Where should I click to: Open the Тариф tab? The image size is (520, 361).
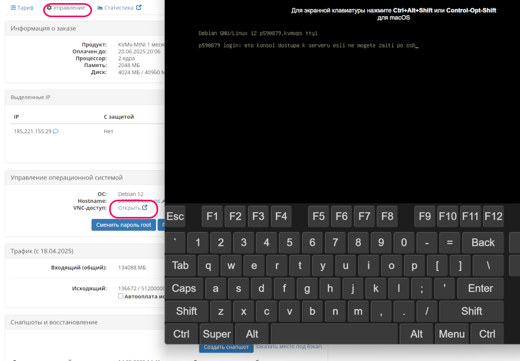tap(22, 8)
